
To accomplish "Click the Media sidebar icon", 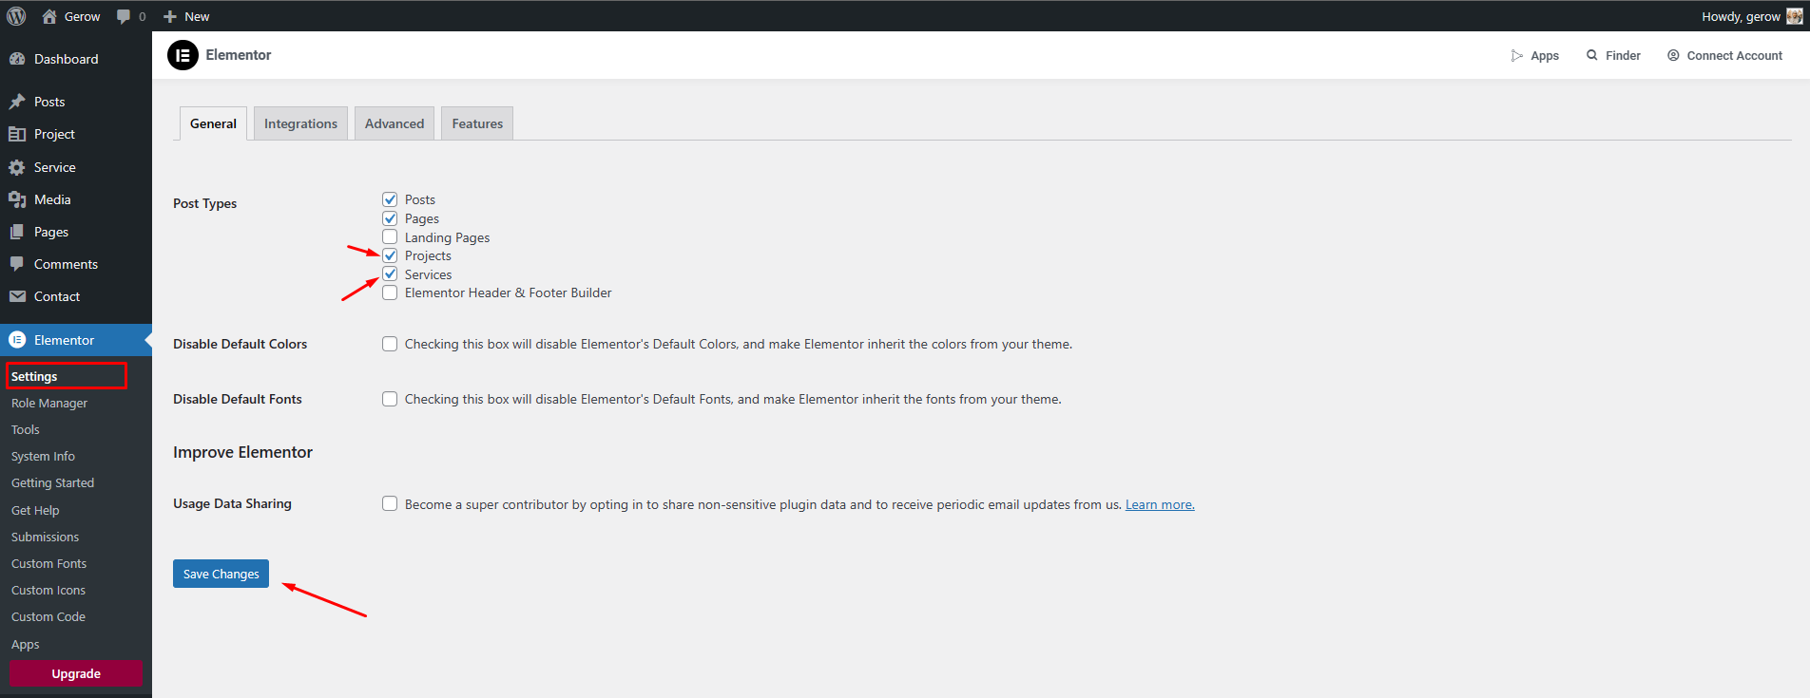I will 17,199.
